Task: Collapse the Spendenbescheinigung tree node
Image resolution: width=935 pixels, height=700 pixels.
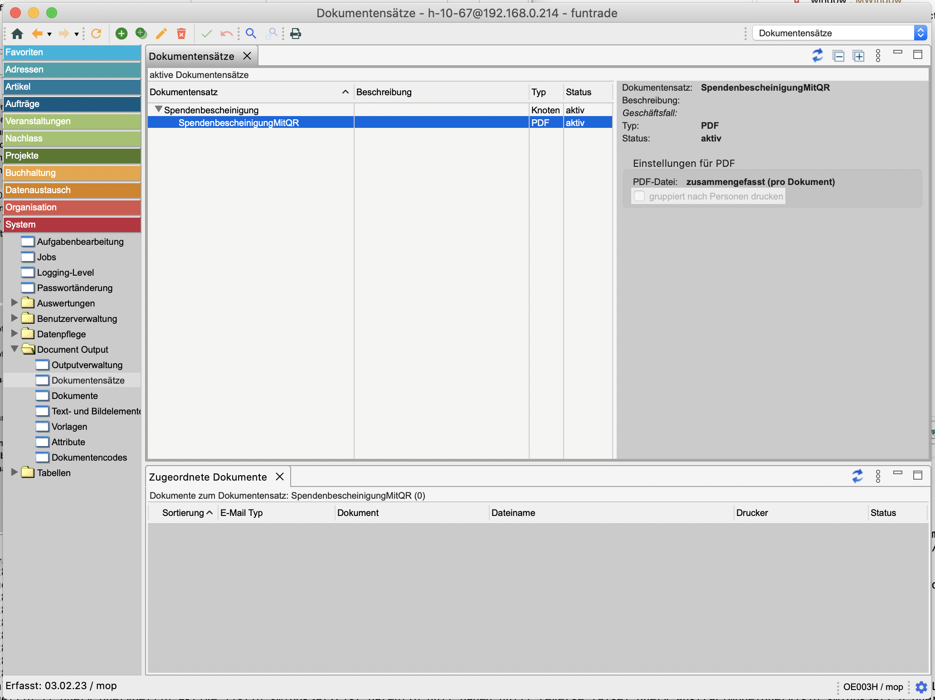Action: tap(158, 110)
